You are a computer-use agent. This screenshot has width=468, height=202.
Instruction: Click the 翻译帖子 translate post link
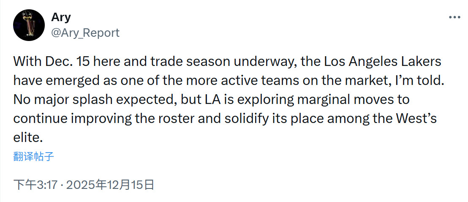[x=34, y=157]
